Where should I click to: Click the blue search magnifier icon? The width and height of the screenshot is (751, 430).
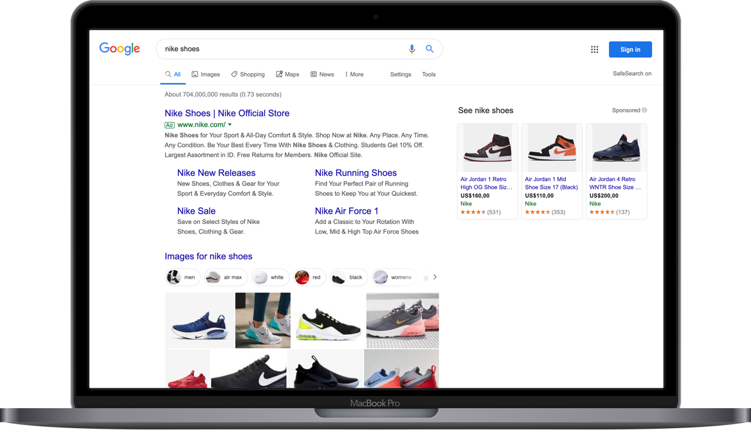pyautogui.click(x=430, y=49)
